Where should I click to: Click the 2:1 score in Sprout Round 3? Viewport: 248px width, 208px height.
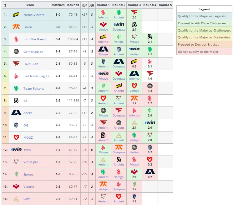(134, 177)
